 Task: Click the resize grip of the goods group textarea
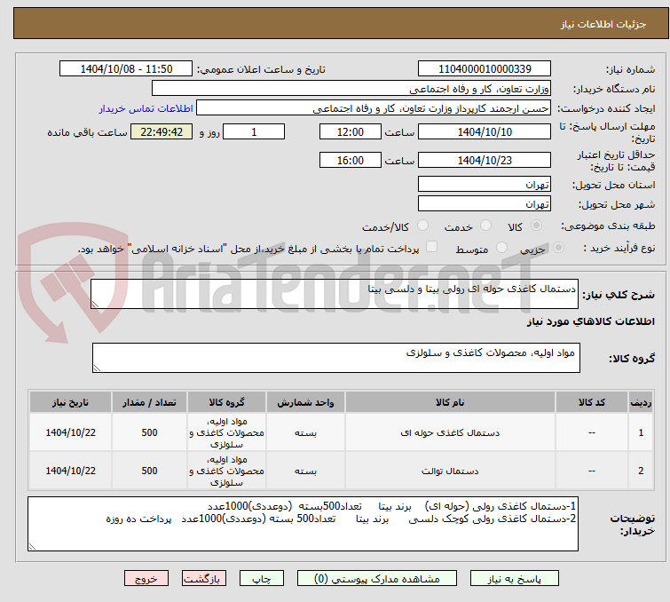coord(97,368)
